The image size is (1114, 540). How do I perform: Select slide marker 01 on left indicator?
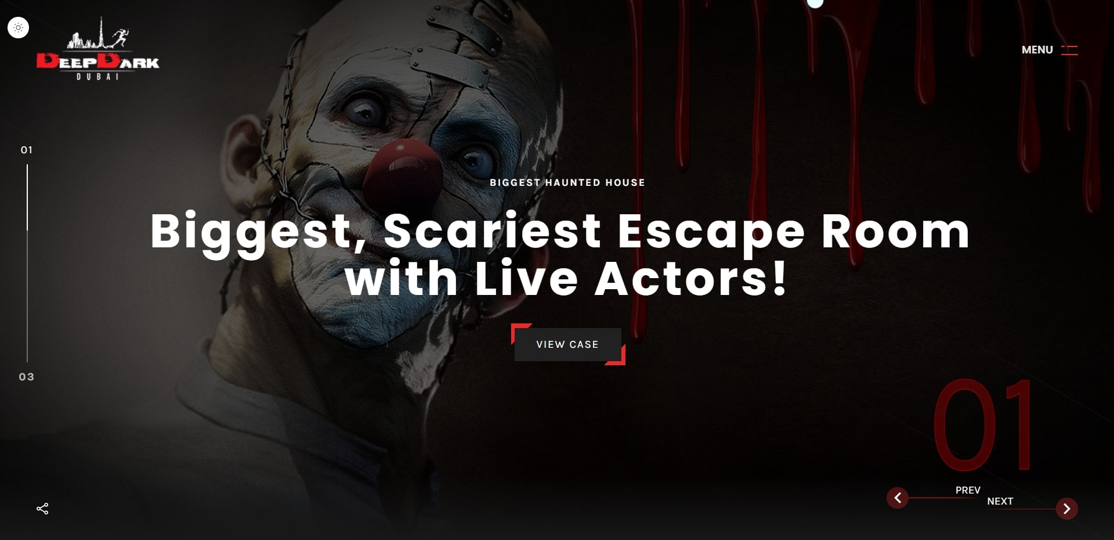point(27,150)
